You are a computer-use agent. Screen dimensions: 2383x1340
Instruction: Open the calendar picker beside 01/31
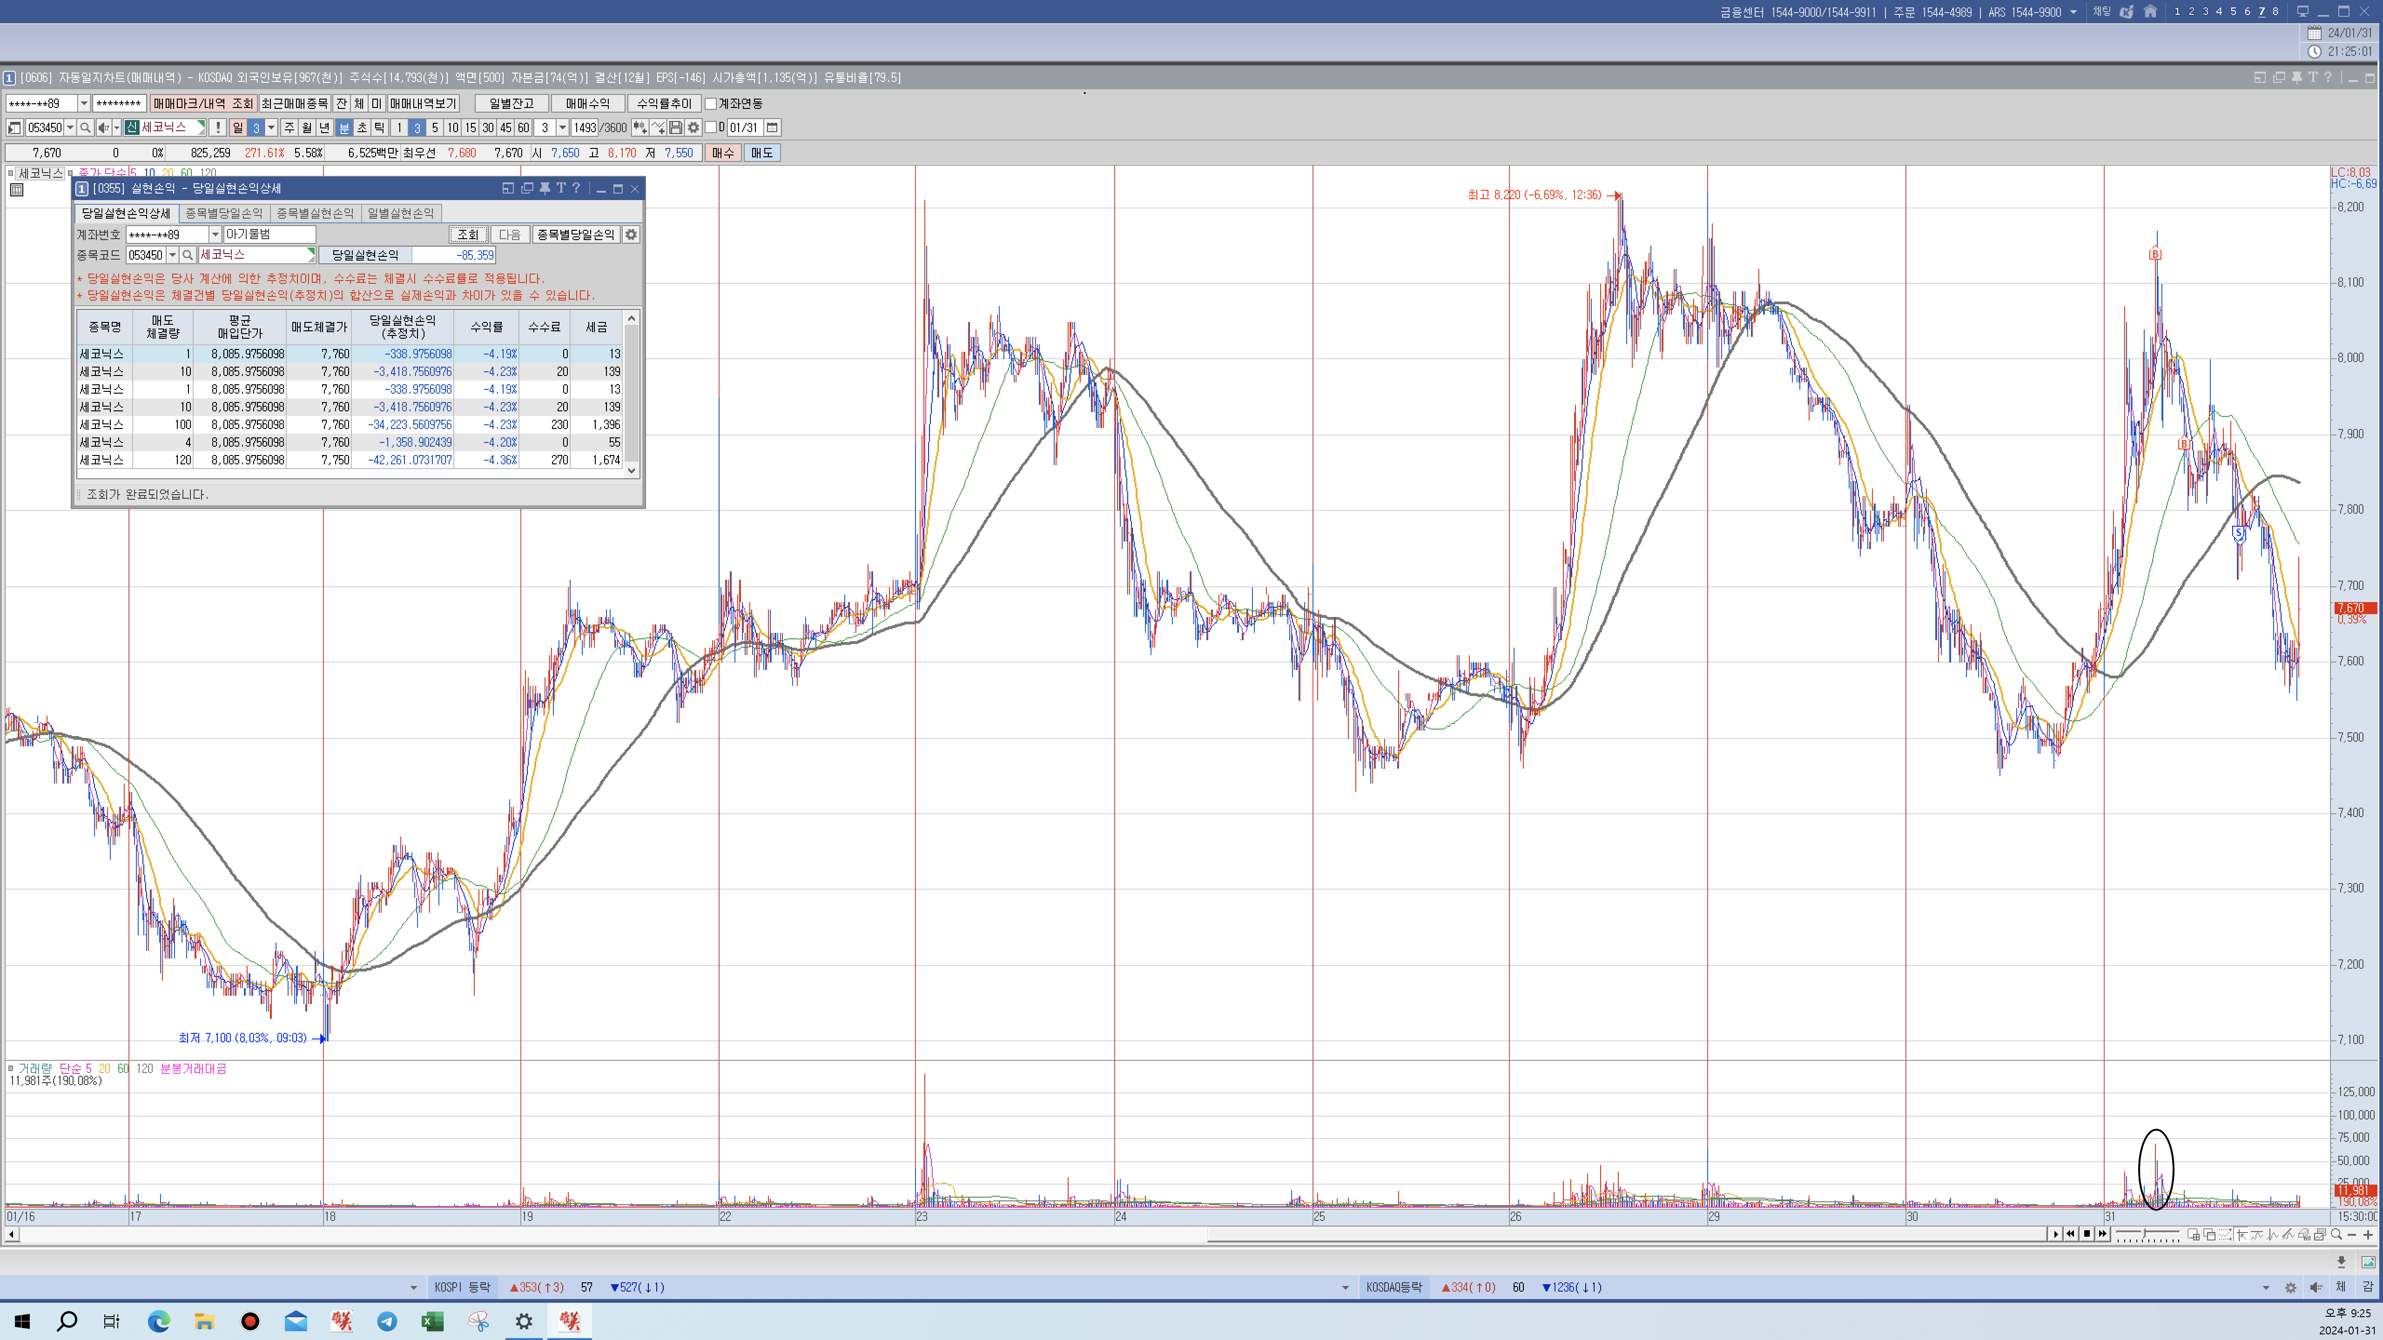coord(772,127)
